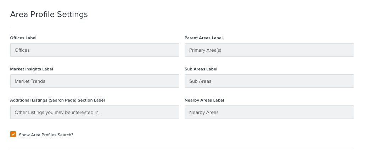Click the white checkmark inside the orange box
The width and height of the screenshot is (365, 161).
point(13,134)
